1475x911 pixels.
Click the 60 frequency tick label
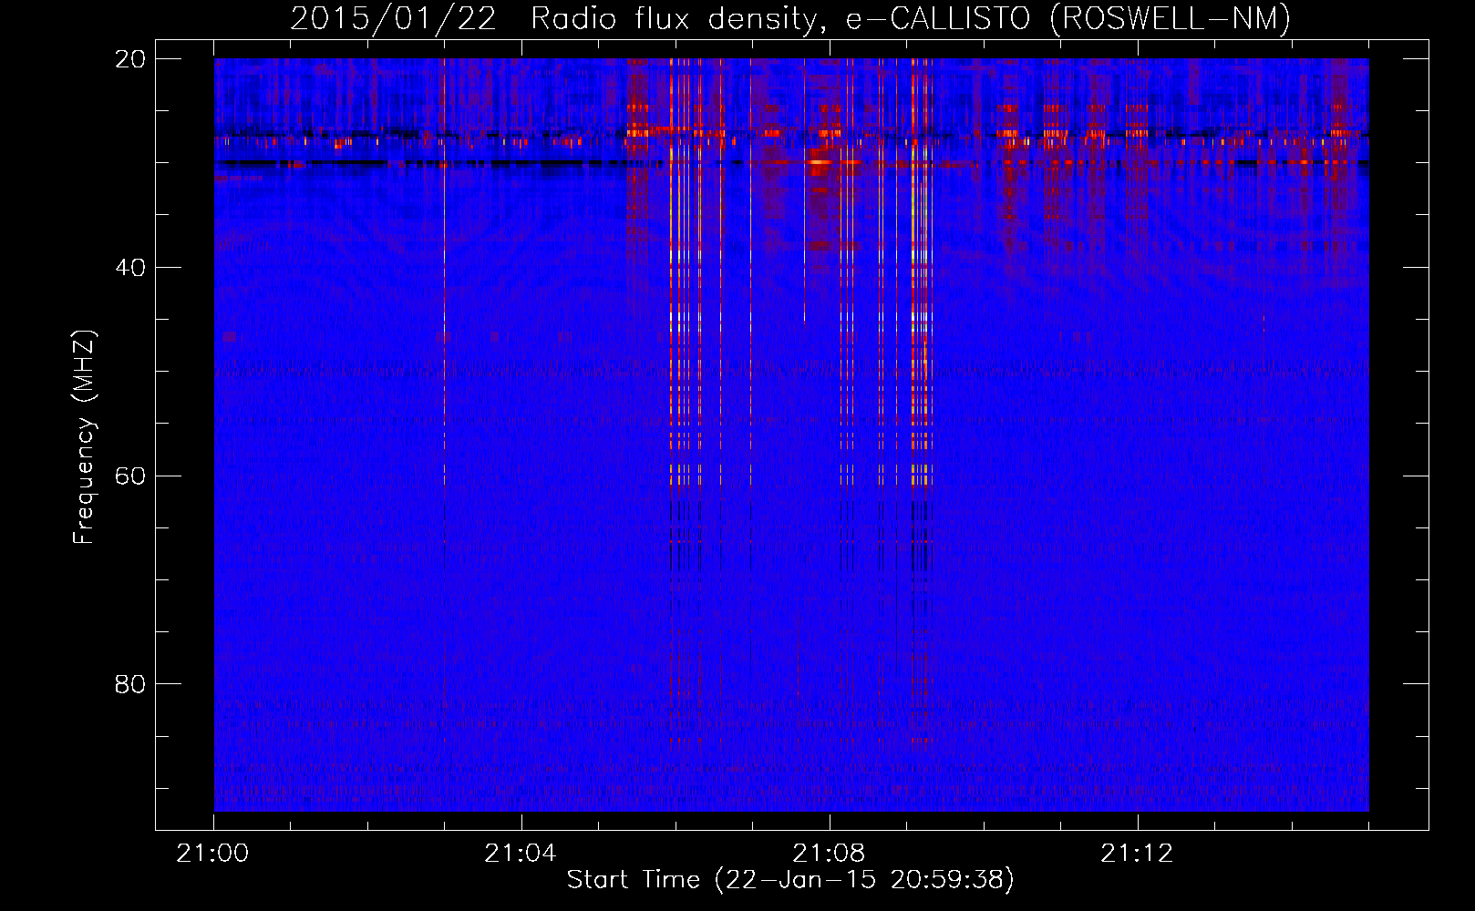[x=130, y=476]
